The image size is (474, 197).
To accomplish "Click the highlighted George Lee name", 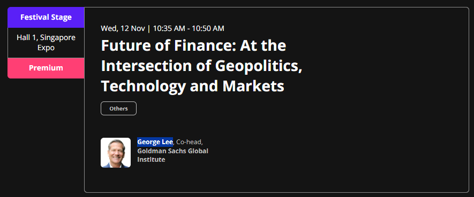I will 155,141.
